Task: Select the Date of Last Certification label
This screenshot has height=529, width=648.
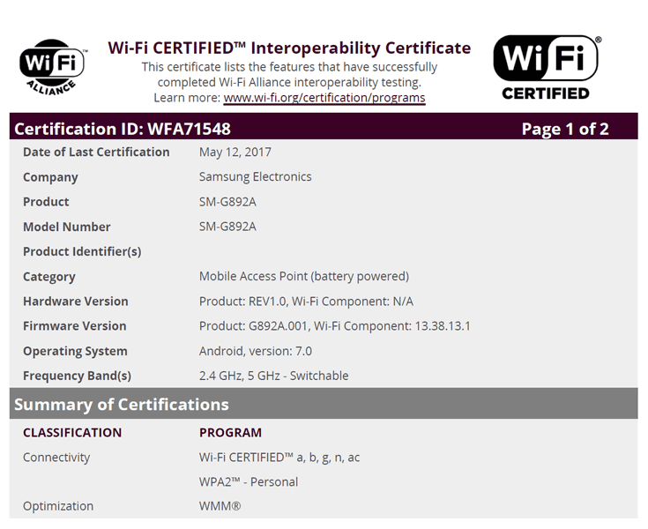Action: (96, 152)
